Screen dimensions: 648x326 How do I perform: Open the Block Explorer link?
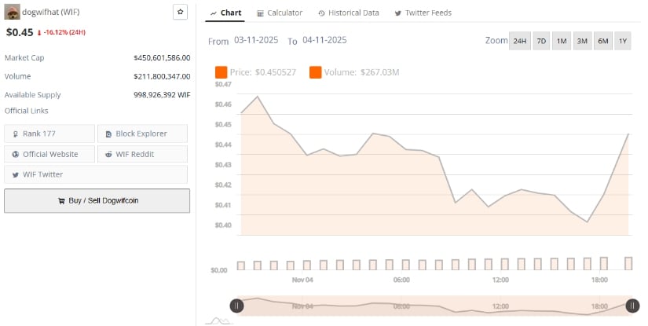[142, 134]
